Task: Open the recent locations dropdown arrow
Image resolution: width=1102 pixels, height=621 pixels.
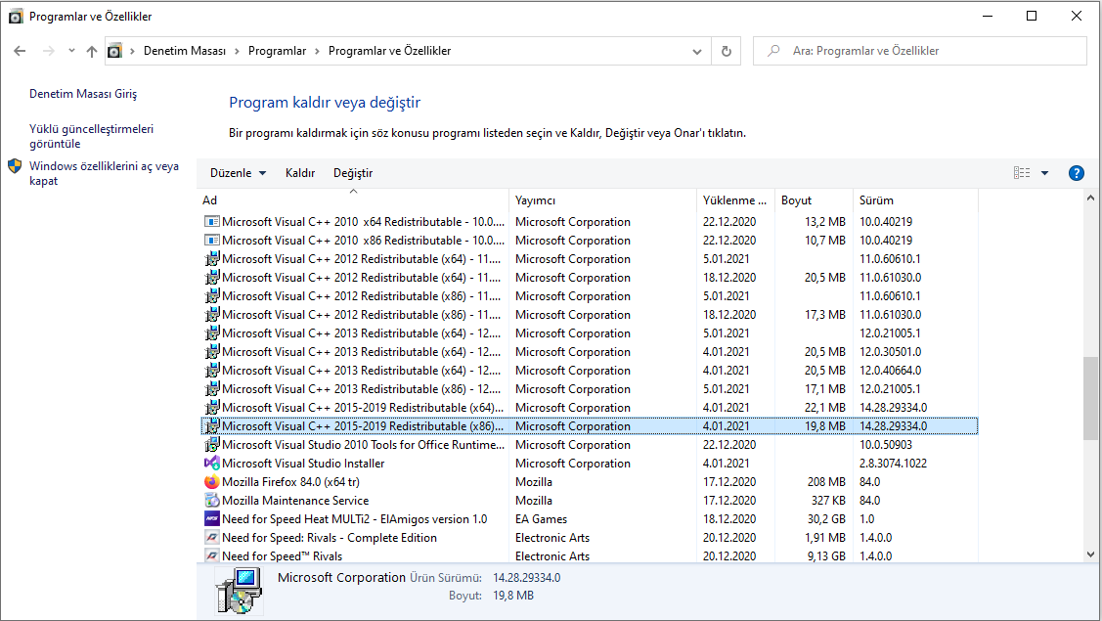Action: point(71,51)
